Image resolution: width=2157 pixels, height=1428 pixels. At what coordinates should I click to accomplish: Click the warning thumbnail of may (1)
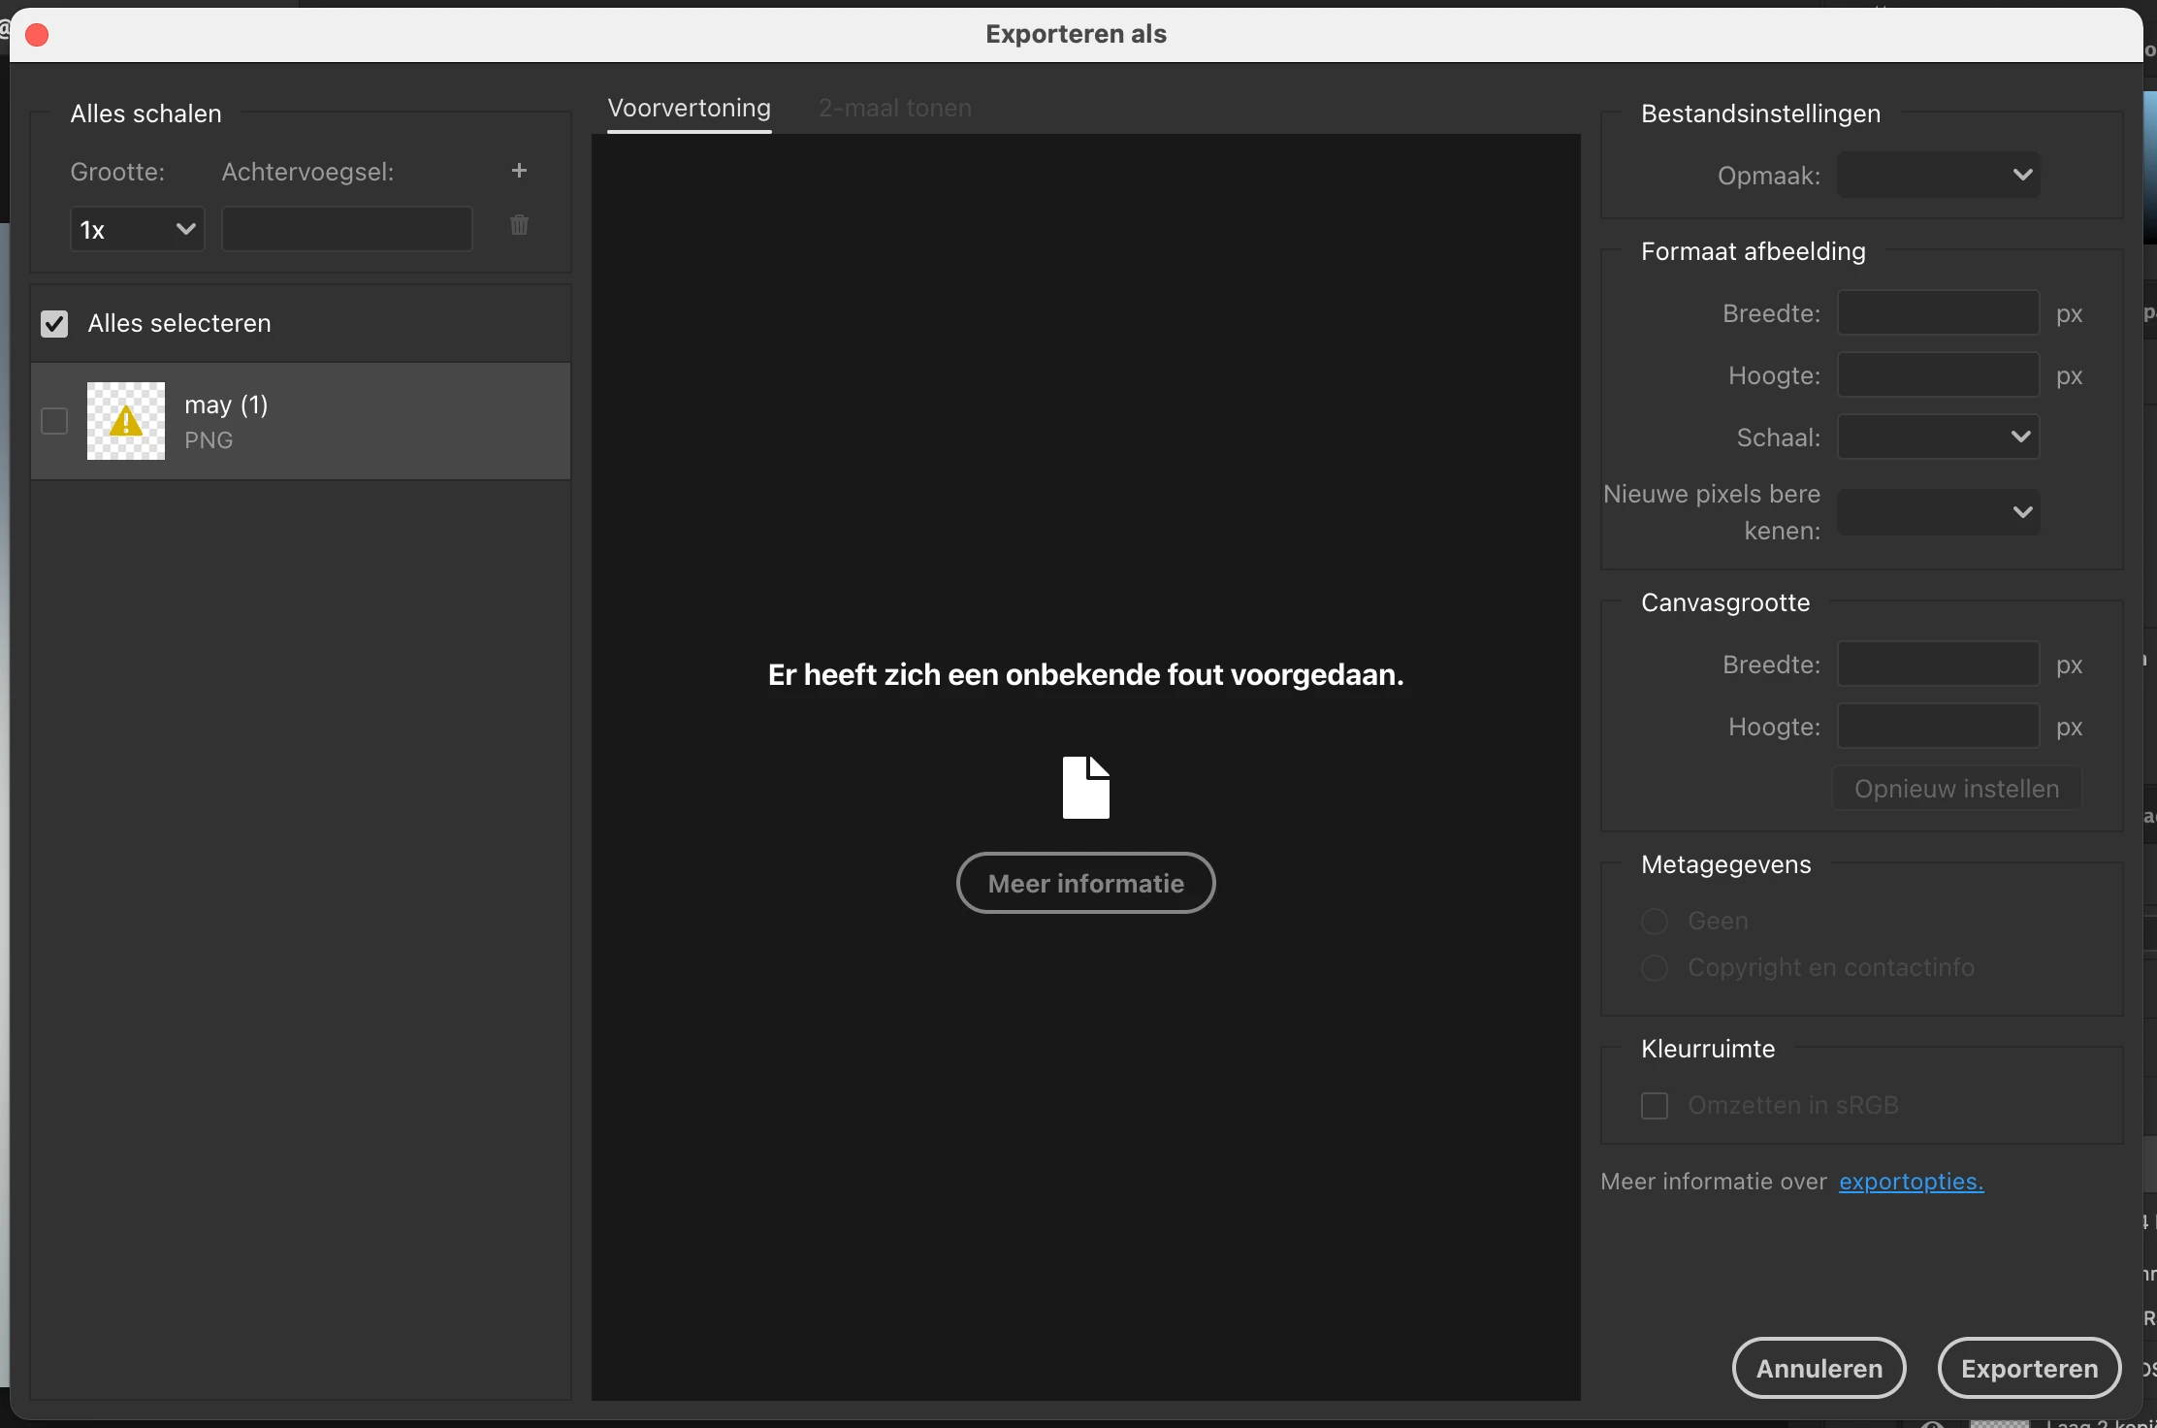pyautogui.click(x=126, y=421)
